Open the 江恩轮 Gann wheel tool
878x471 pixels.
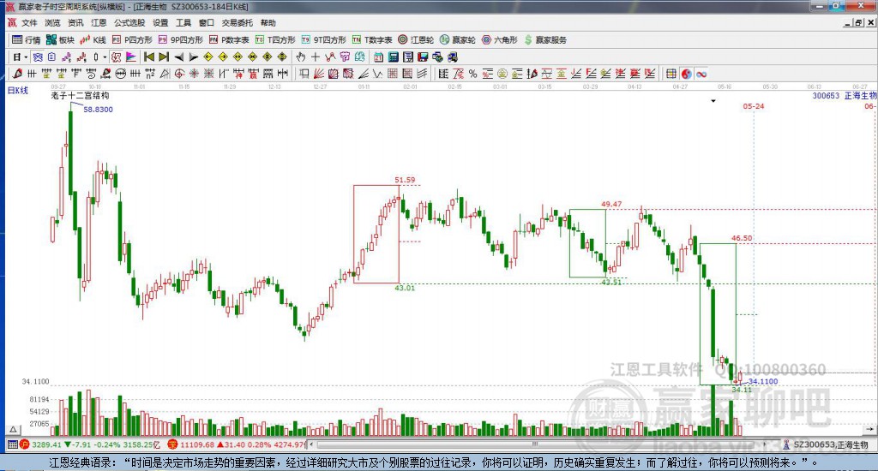(416, 39)
